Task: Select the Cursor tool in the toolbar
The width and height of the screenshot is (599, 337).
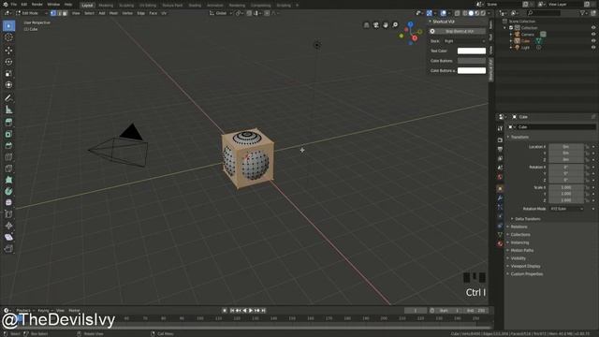Action: point(8,37)
